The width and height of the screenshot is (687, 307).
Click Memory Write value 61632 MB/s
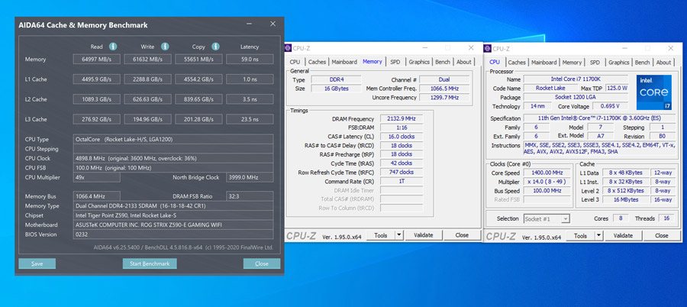pyautogui.click(x=147, y=60)
